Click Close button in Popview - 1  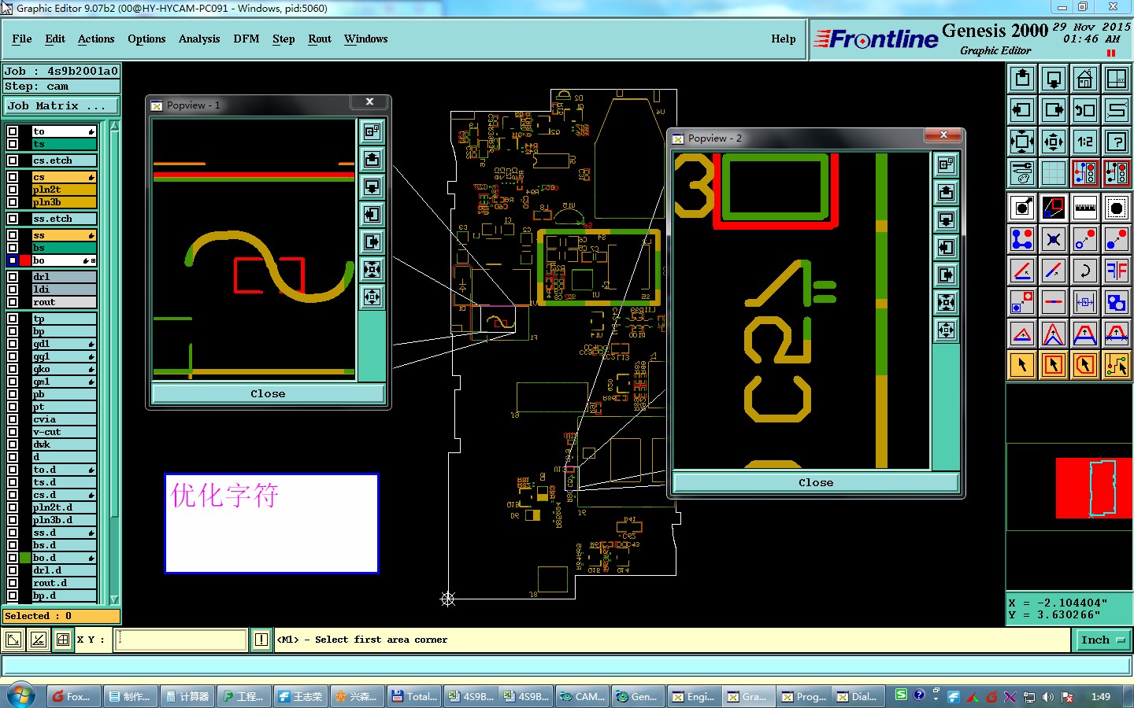pos(268,393)
